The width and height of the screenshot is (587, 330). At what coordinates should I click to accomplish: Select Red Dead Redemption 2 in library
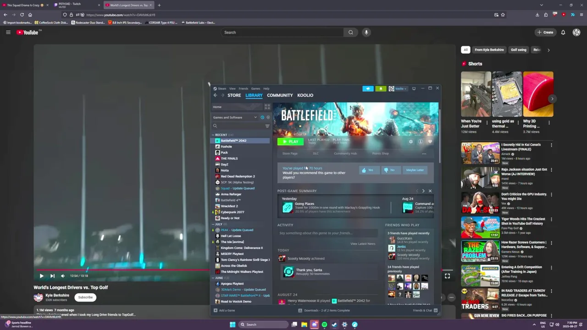240,176
